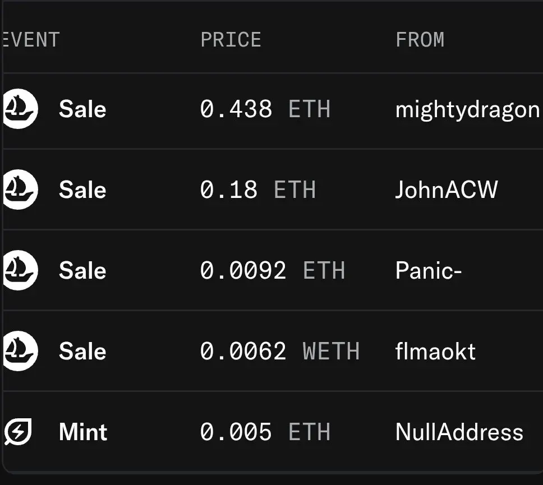Open the flmaokt seller profile
Viewport: 543px width, 485px height.
tap(435, 351)
